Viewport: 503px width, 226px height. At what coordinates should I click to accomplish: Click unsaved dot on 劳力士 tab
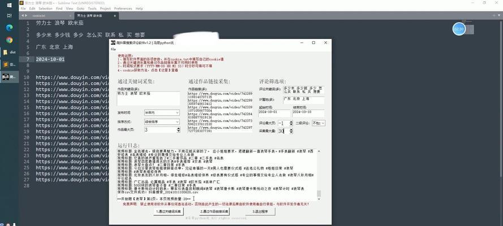tap(115, 15)
